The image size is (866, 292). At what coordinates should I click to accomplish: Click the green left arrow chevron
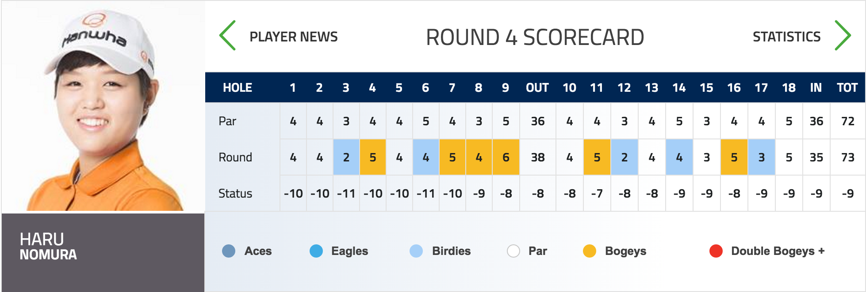(228, 36)
